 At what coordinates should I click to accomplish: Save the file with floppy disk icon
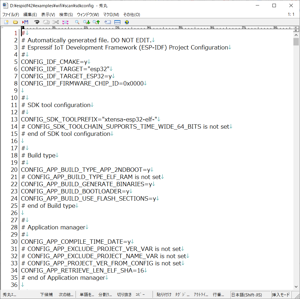[x=25, y=22]
